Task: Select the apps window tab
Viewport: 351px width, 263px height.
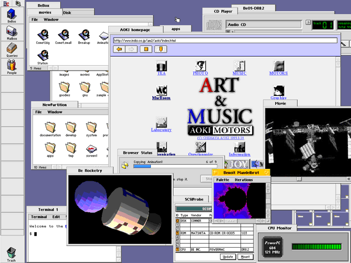Action: point(176,29)
